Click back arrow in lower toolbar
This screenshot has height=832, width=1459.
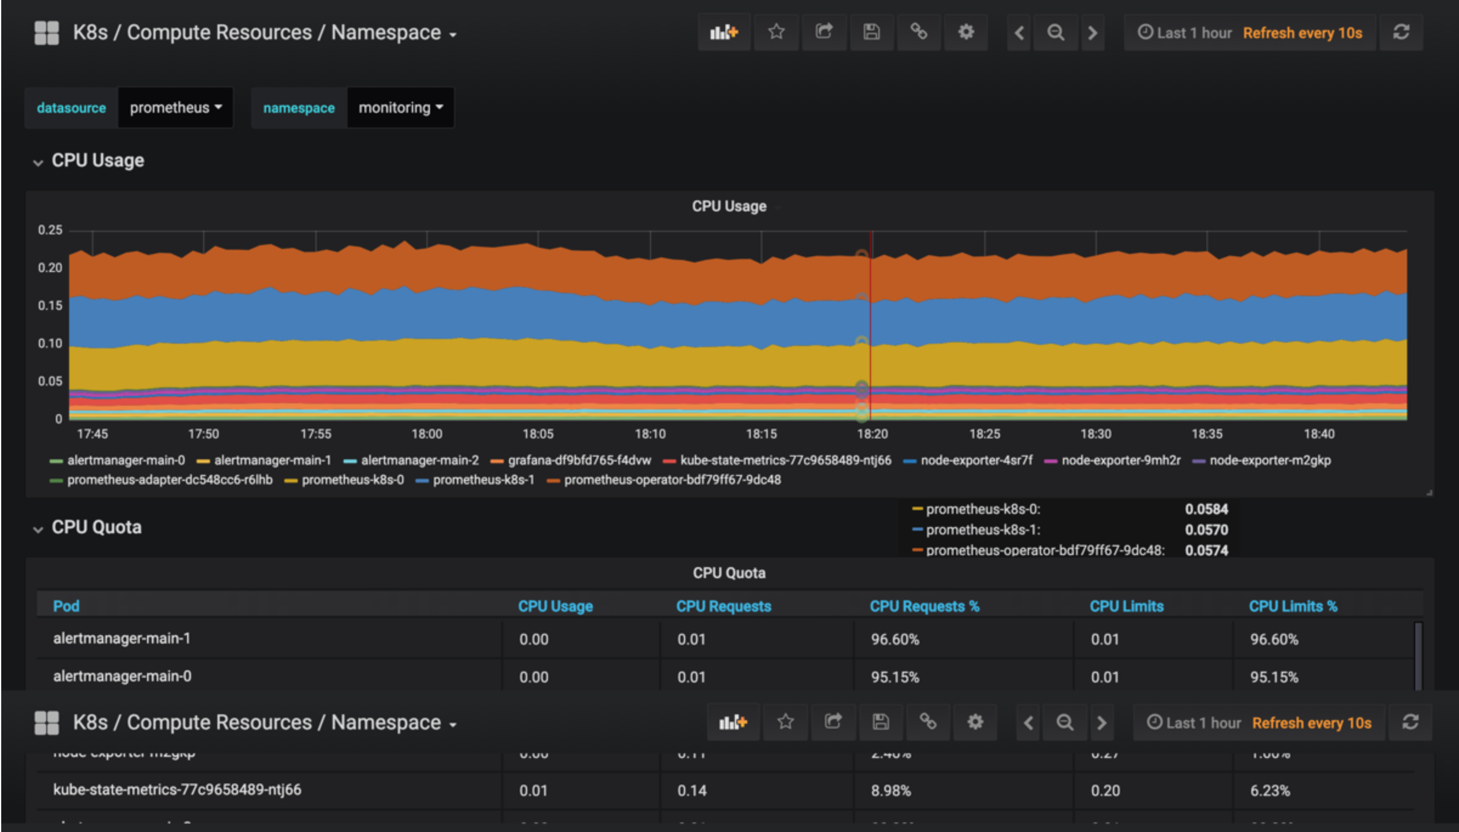coord(1029,723)
